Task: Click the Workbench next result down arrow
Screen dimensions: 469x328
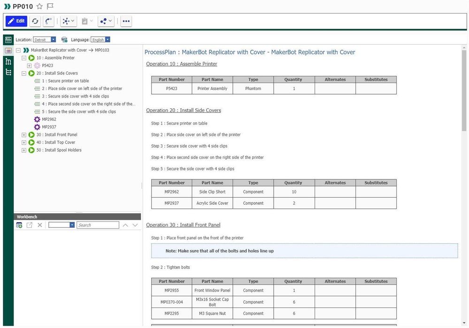Action: 135,225
